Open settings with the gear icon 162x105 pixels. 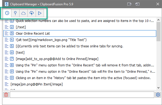pos(158,95)
